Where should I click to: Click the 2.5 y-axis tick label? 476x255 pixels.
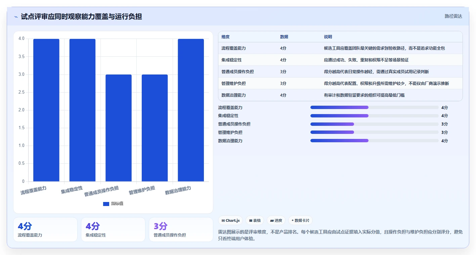click(21, 92)
